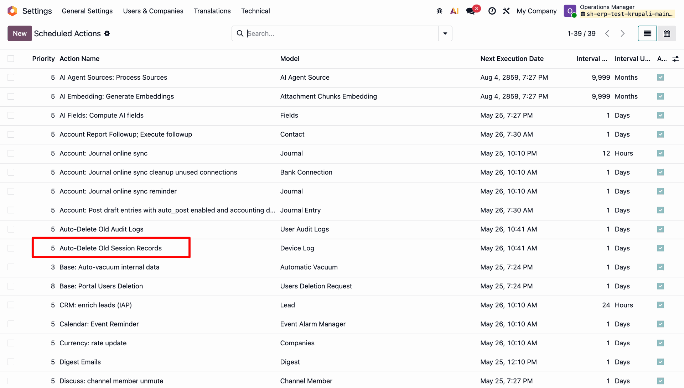The width and height of the screenshot is (684, 388).
Task: Select checkbox for Auto-Delete Old Audit Logs row
Action: (x=11, y=229)
